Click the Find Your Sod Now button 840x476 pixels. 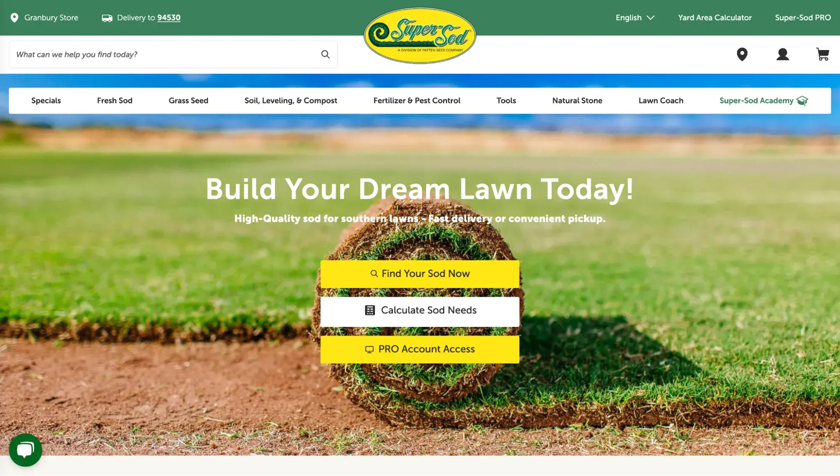click(x=419, y=273)
